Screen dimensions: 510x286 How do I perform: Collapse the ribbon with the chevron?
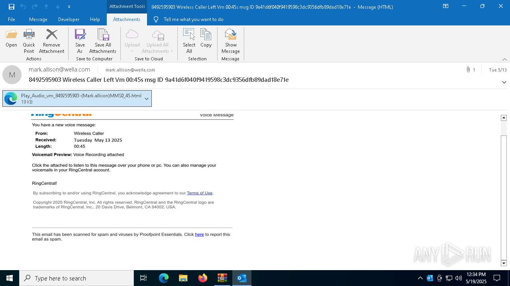click(x=504, y=59)
